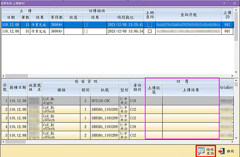Image resolution: width=240 pixels, height=157 pixels.
Task: Click lower table scroll up arrow
Action: (x=236, y=80)
